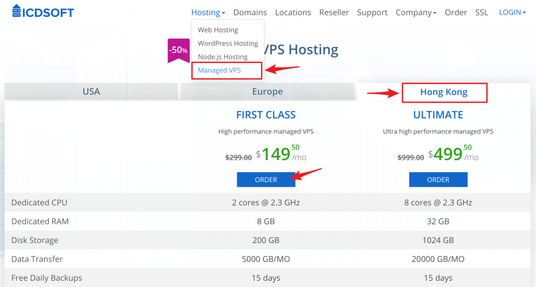Click the 'VPS Hosting' page title
This screenshot has width=536, height=287.
(301, 50)
